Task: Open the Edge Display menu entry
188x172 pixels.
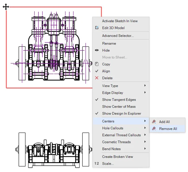Action: click(x=121, y=93)
